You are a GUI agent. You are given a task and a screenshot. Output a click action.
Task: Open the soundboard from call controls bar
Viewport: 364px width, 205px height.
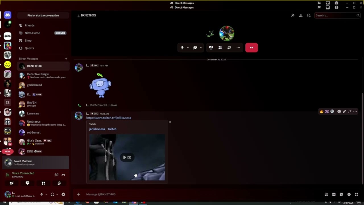point(229,48)
